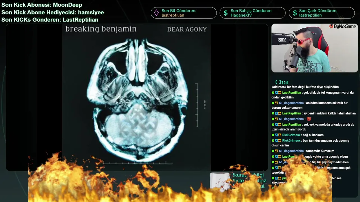Click 'Son Kick Abone Hediyecisi: hamsiyee' text

click(53, 12)
